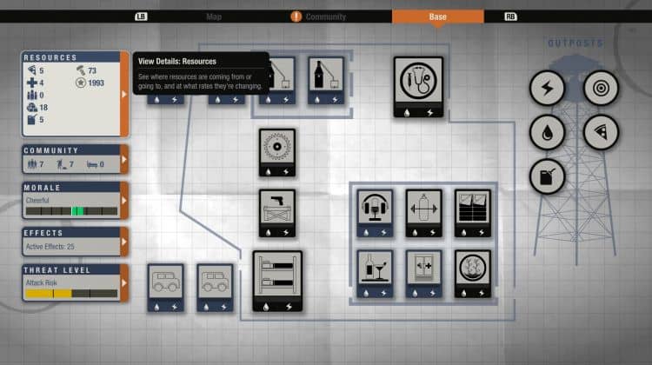Switch to the Community tab
The height and width of the screenshot is (365, 652).
326,17
